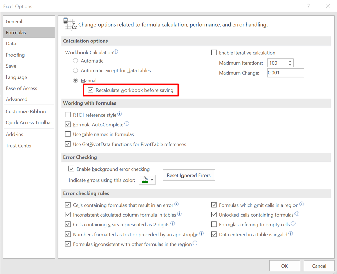This screenshot has height=274, width=337.
Task: Toggle Unlocked cells containing formulas
Action: click(214, 215)
